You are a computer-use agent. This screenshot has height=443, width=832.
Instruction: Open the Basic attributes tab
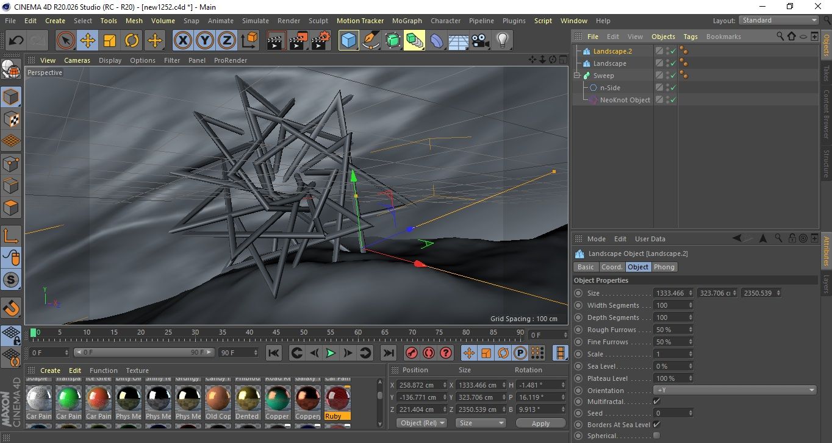click(x=586, y=267)
